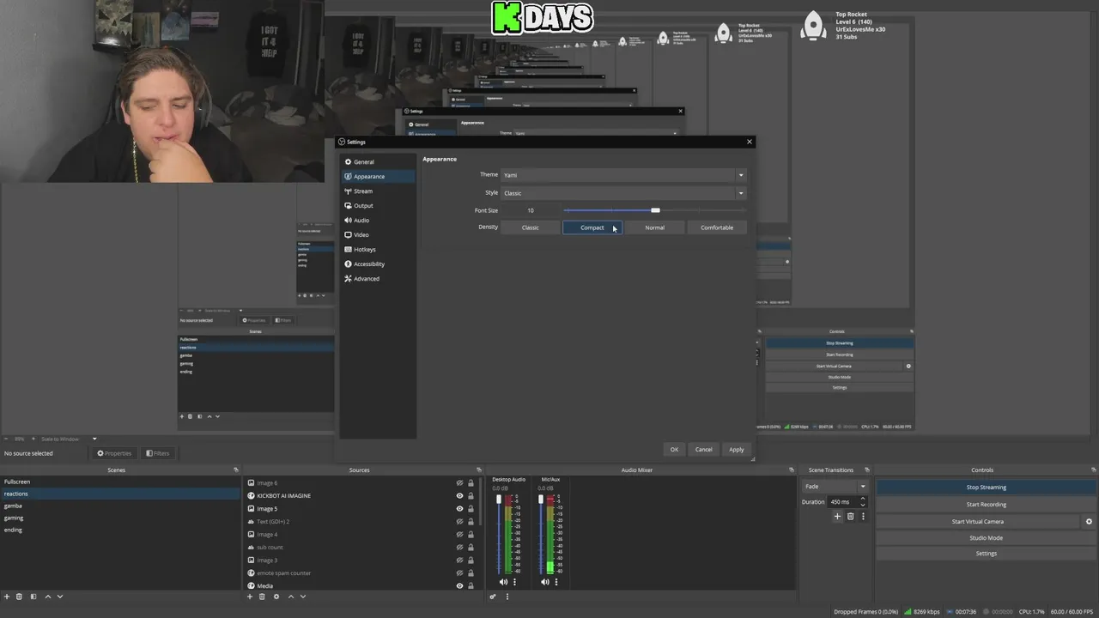Remove transition with trash icon

[x=851, y=516]
